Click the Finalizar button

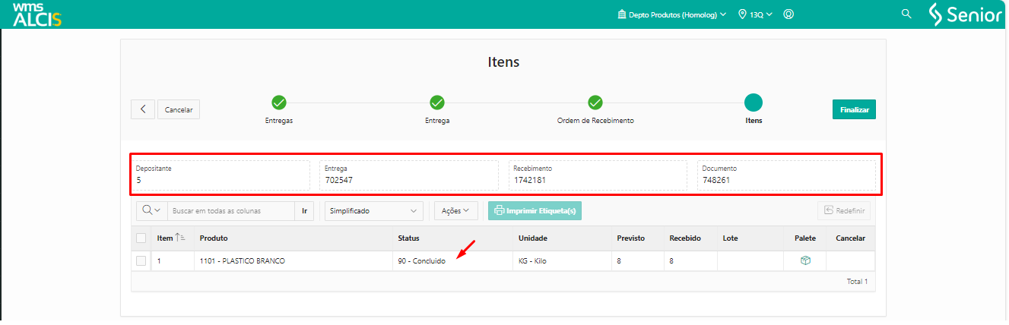click(x=854, y=109)
